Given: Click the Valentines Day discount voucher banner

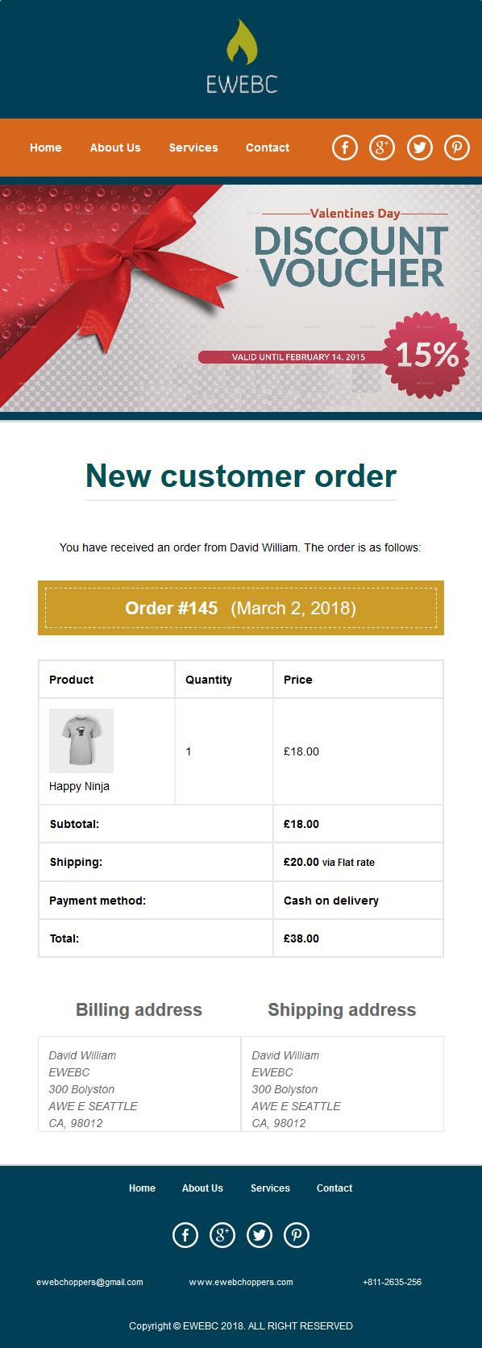Looking at the screenshot, I should [241, 298].
